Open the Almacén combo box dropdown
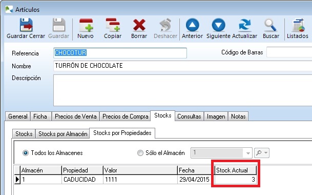312x195 pixels. [248, 153]
